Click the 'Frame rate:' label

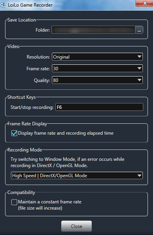point(38,69)
